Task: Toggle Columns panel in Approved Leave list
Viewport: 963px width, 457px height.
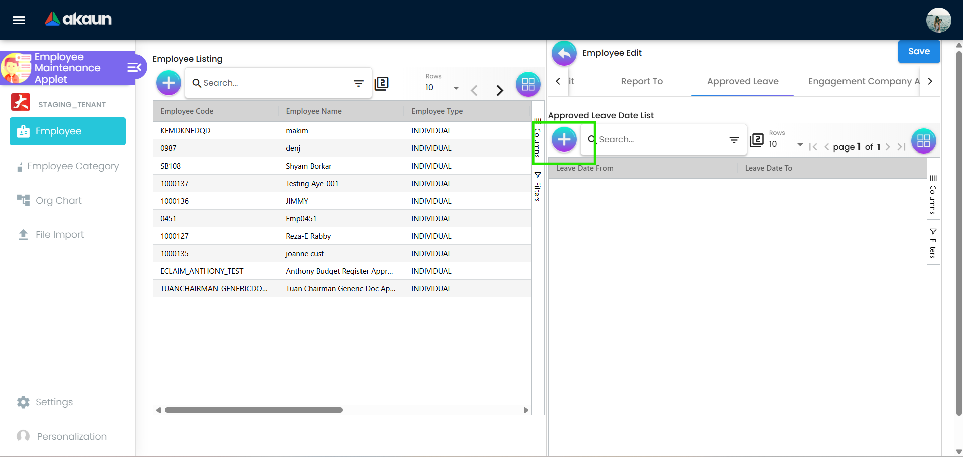Action: 933,195
